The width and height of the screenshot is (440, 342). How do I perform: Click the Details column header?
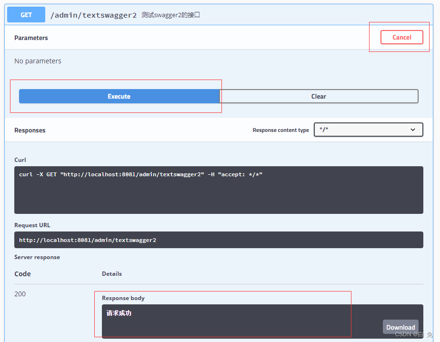(112, 273)
